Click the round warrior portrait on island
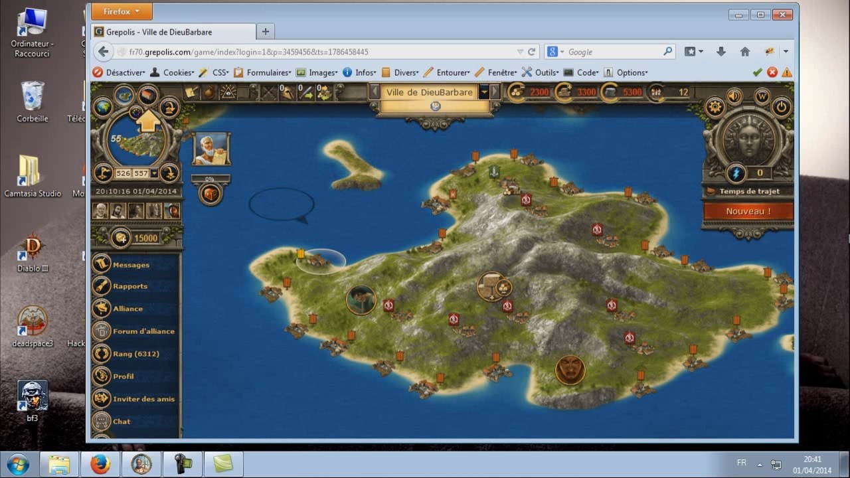Viewport: 850px width, 478px height. [x=361, y=299]
